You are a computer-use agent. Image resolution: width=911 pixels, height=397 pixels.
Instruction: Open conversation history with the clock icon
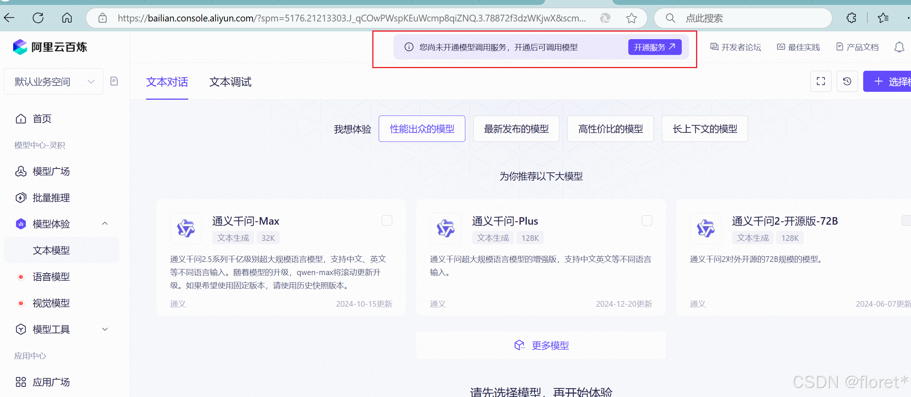point(847,81)
